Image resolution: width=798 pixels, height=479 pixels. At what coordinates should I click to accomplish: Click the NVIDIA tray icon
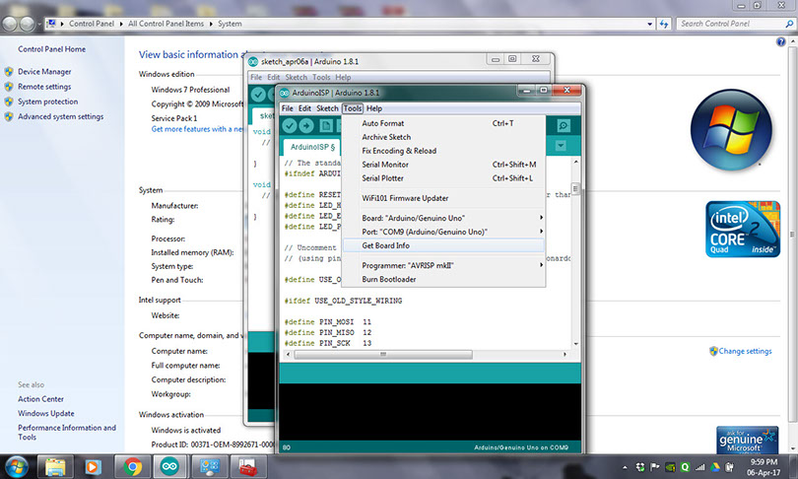670,467
